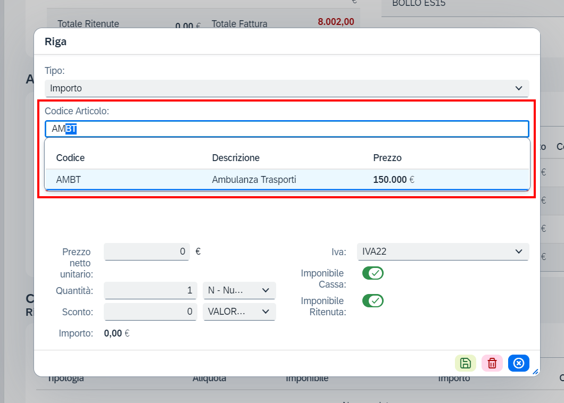Click the Sconto value field
This screenshot has width=564, height=403.
[151, 312]
